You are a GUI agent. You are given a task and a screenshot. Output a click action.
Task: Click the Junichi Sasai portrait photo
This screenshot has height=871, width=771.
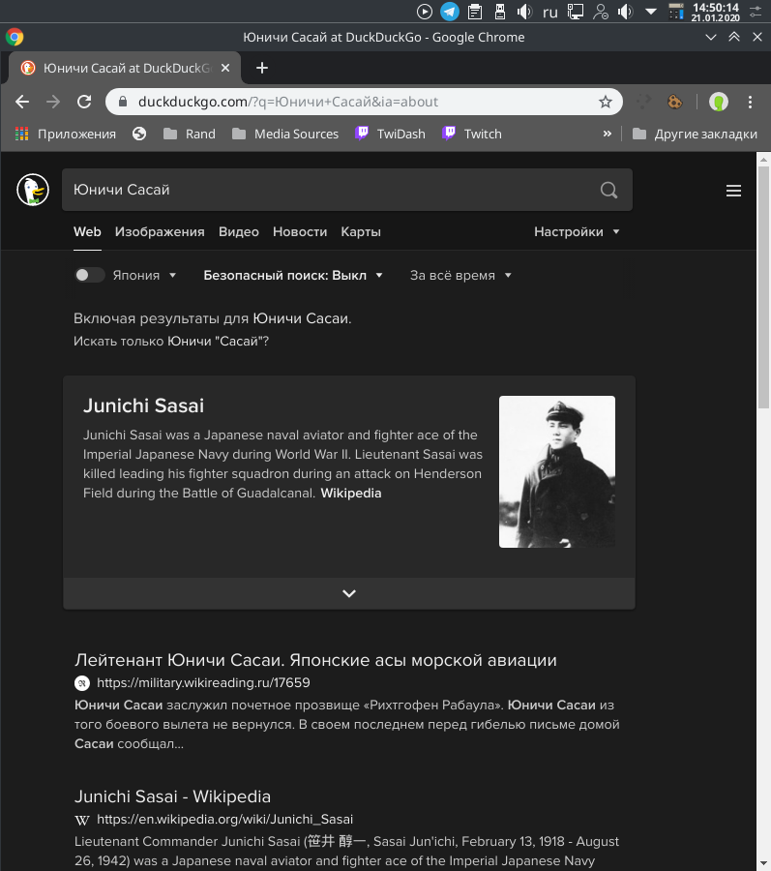(x=557, y=471)
